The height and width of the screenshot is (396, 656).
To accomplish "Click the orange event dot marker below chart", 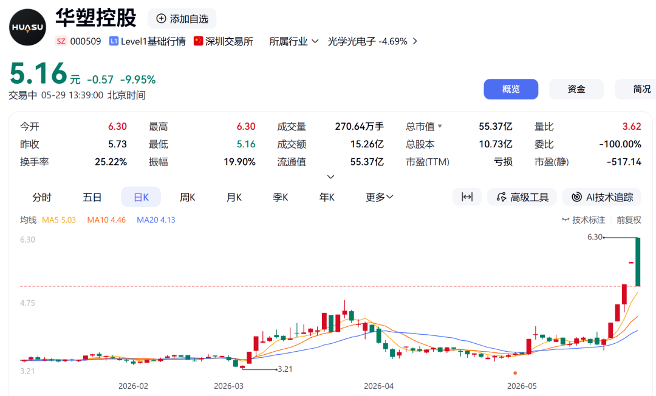I will pyautogui.click(x=515, y=373).
